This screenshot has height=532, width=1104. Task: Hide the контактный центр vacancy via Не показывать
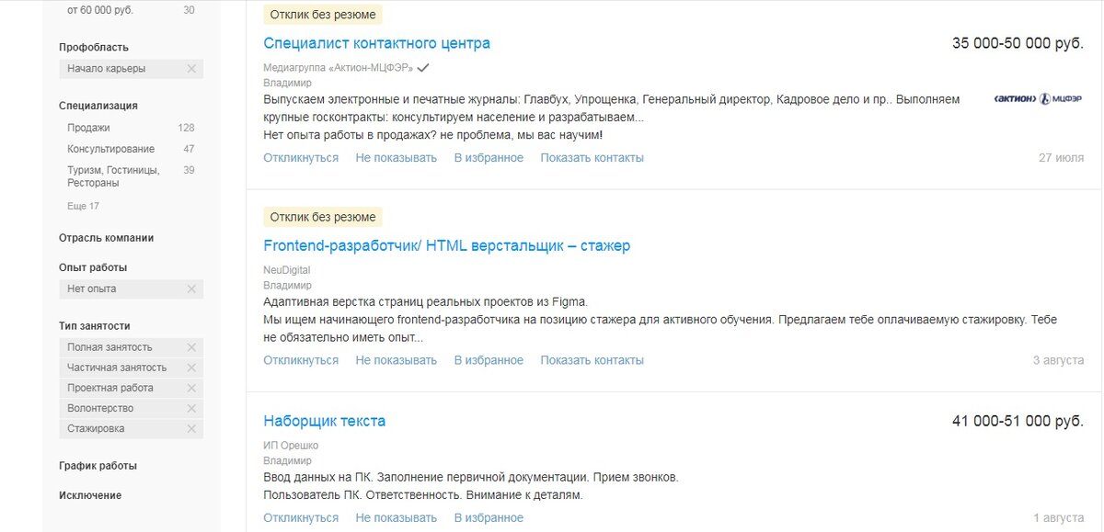pos(396,157)
